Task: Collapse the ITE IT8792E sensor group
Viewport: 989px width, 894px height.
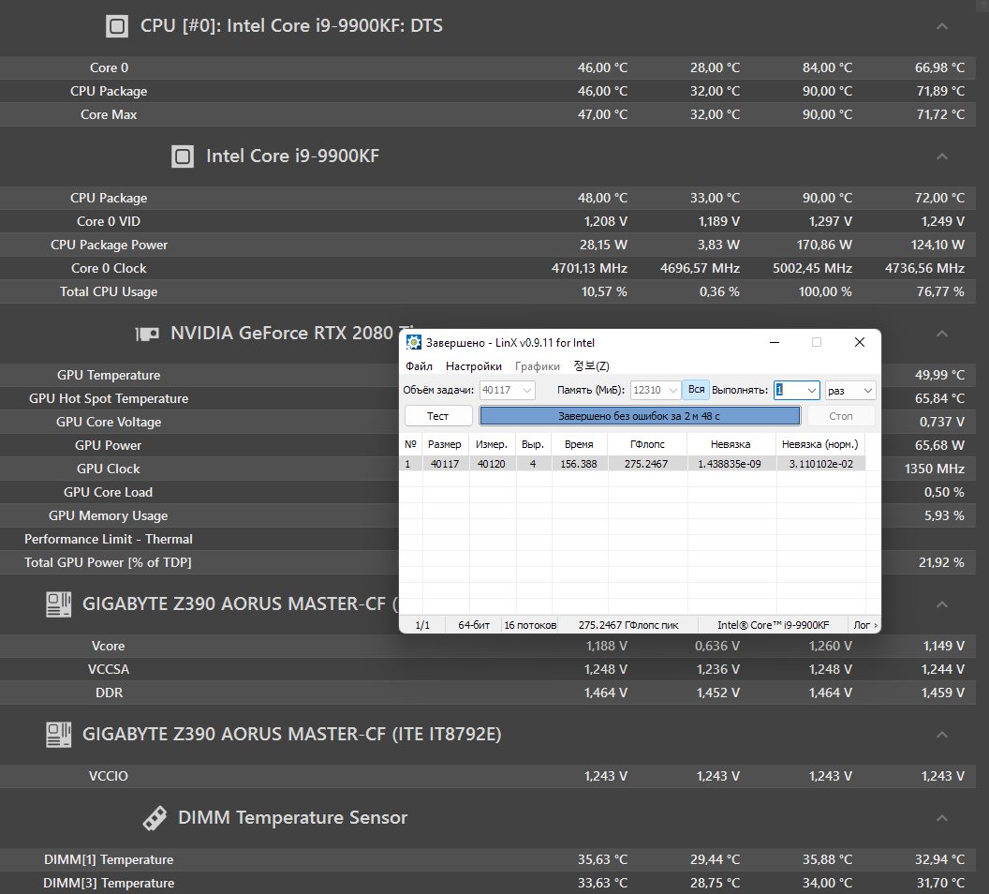Action: click(941, 735)
